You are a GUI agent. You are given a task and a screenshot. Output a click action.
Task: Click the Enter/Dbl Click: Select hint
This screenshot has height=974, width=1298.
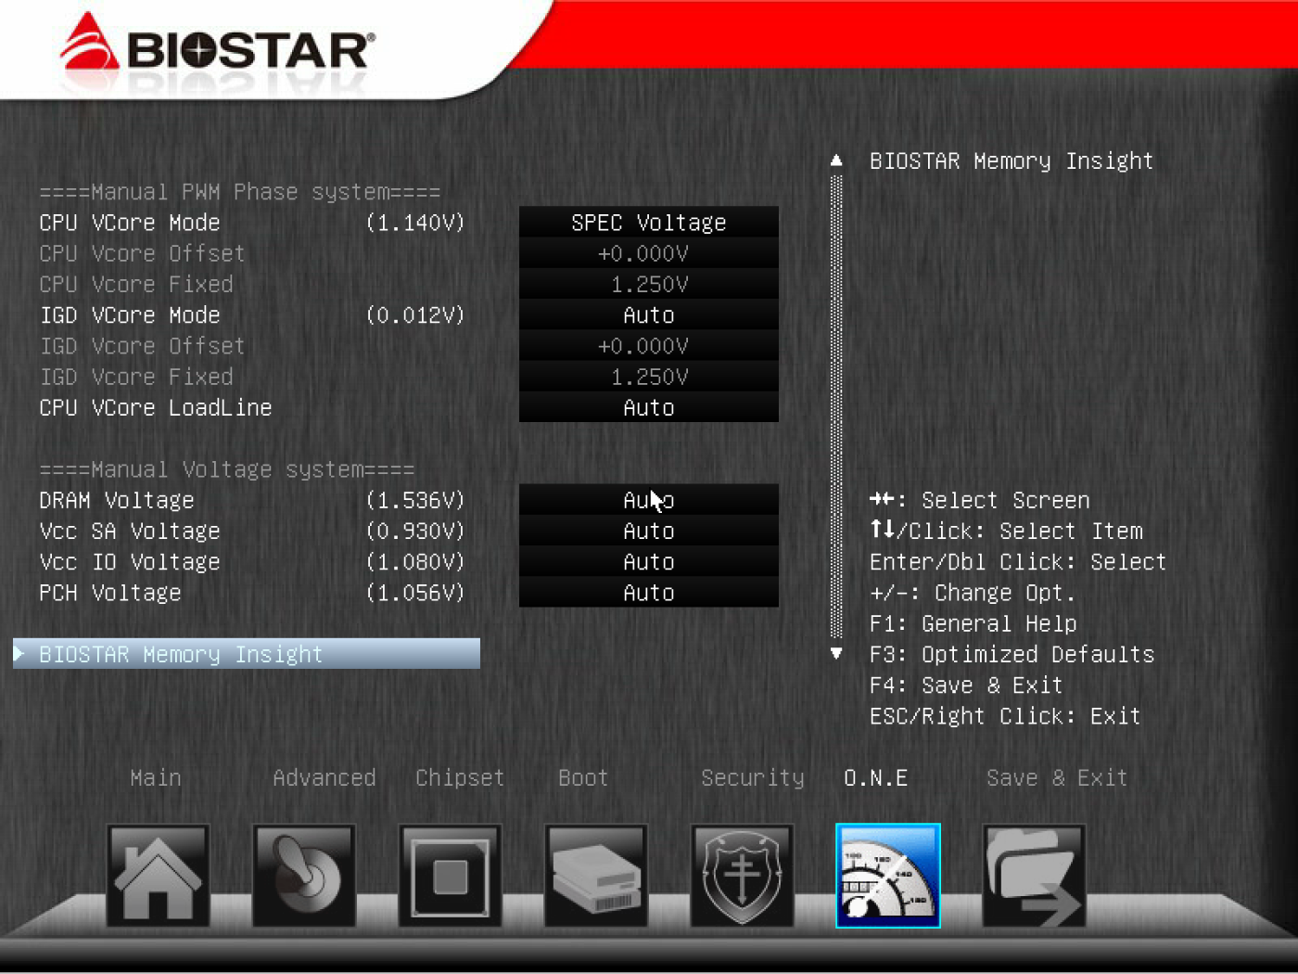coord(1018,561)
